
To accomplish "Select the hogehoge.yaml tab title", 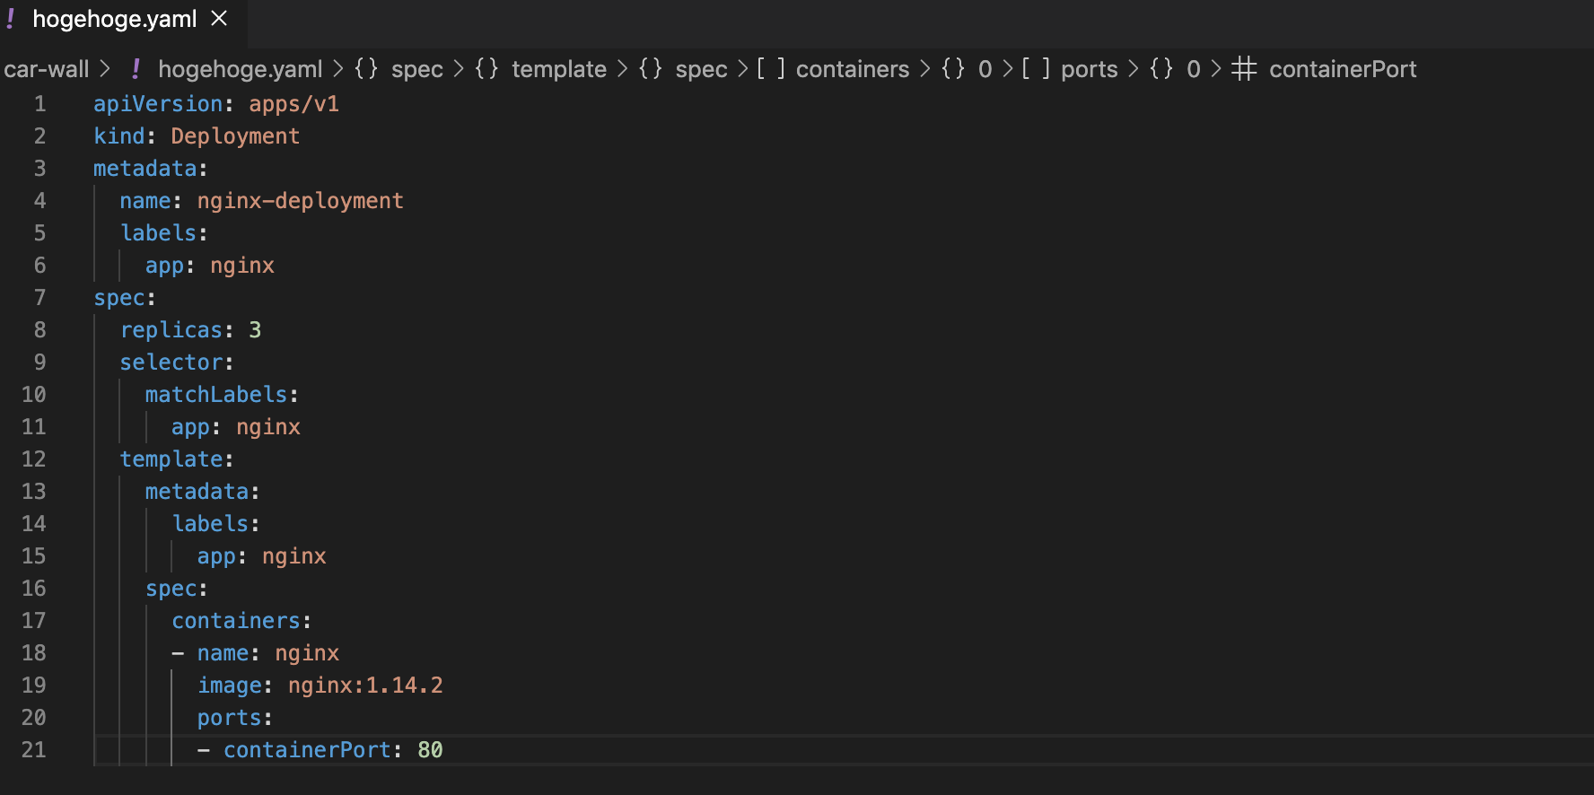I will click(115, 19).
